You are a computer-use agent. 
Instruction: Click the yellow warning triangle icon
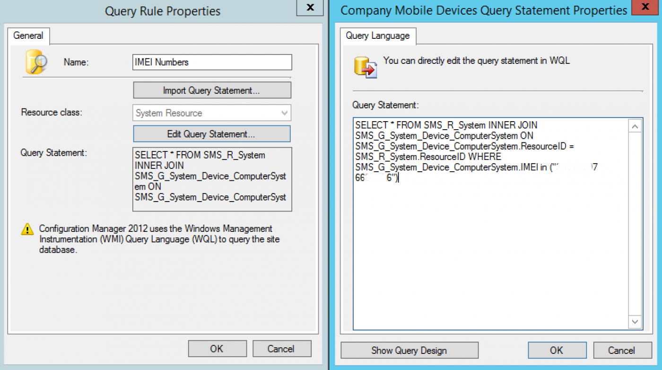pos(27,229)
